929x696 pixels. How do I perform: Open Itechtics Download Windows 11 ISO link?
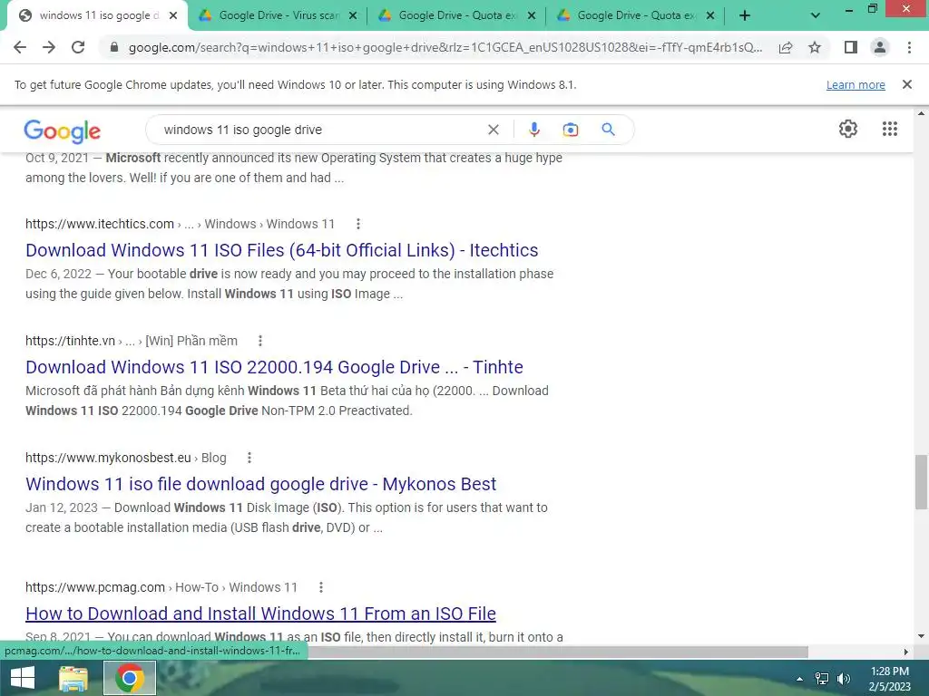(281, 250)
